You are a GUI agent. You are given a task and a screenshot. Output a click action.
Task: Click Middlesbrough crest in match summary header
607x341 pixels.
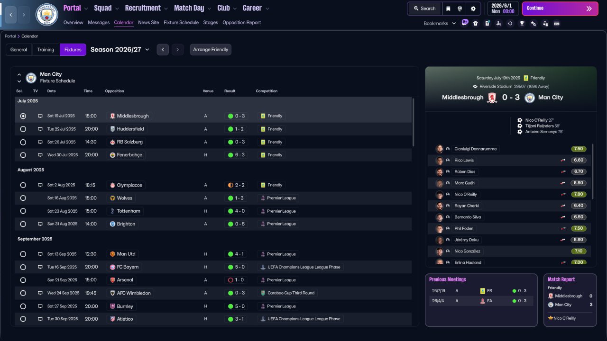click(x=492, y=98)
